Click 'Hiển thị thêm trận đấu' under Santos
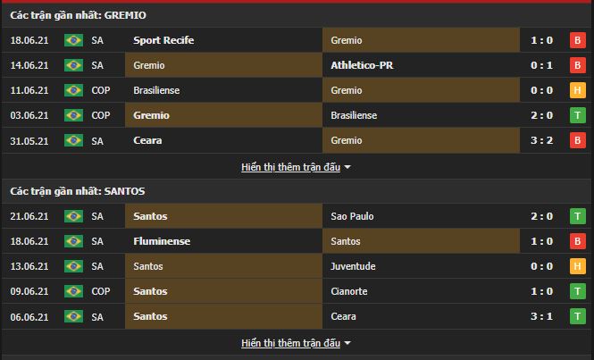Viewport: 594px width, 360px height. pyautogui.click(x=290, y=343)
